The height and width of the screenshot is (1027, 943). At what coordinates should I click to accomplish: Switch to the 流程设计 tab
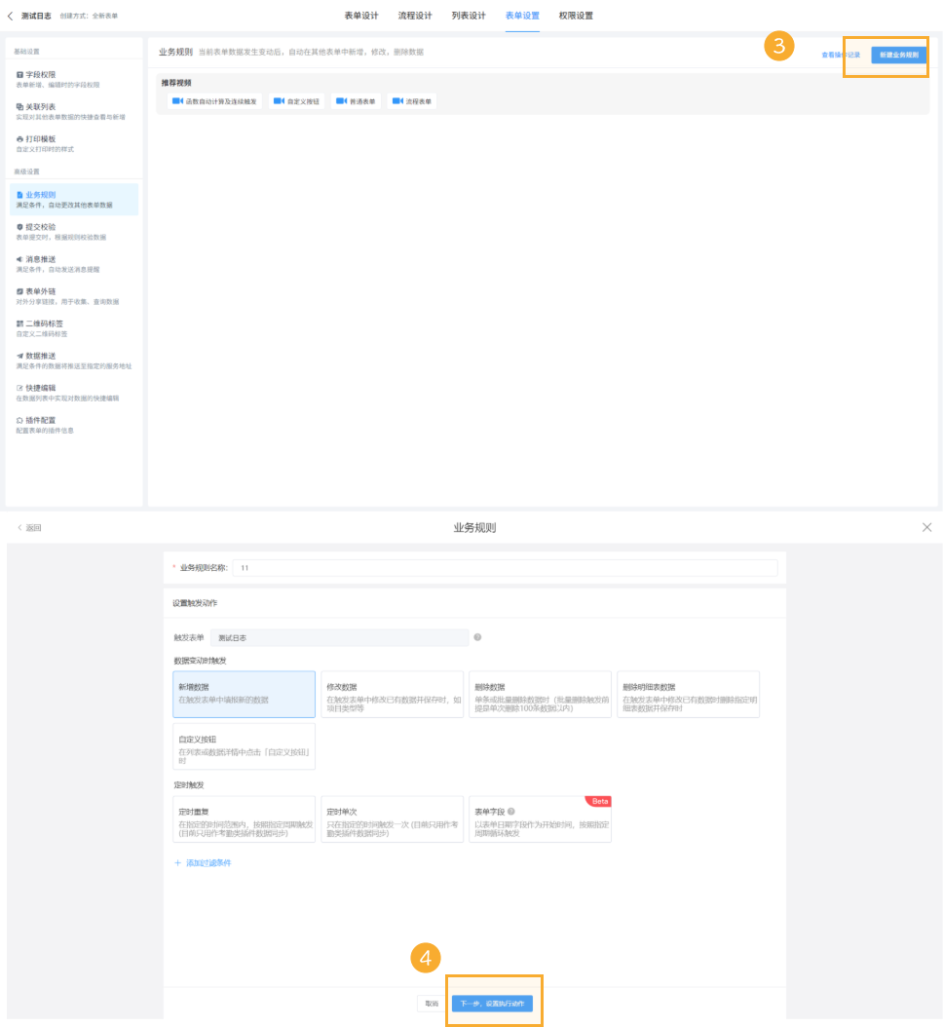[415, 16]
